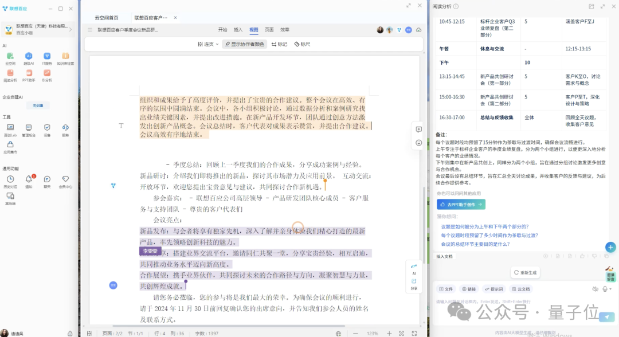Expand the voice input dropdown arrow
The image size is (619, 337).
609,289
